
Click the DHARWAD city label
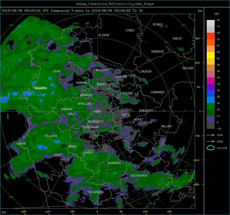tap(66, 109)
